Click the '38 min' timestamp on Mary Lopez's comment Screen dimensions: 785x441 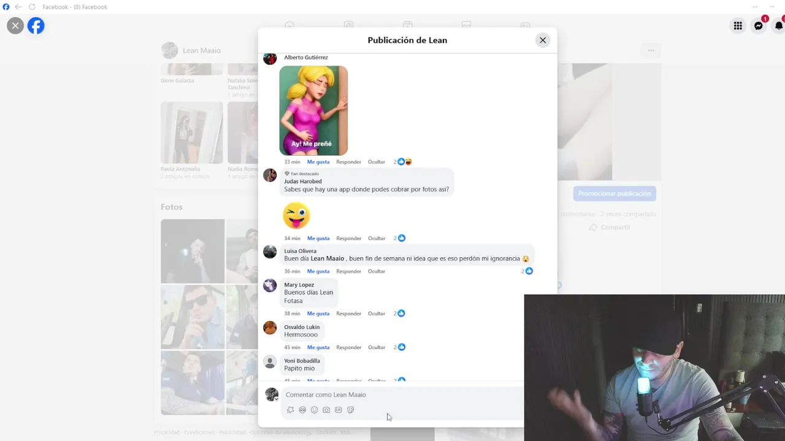(292, 314)
